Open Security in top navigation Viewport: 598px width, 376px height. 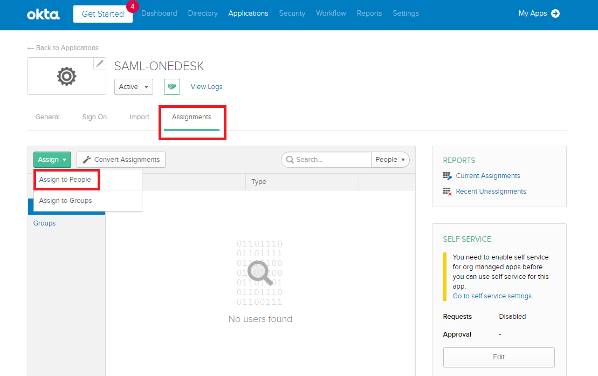(x=292, y=13)
